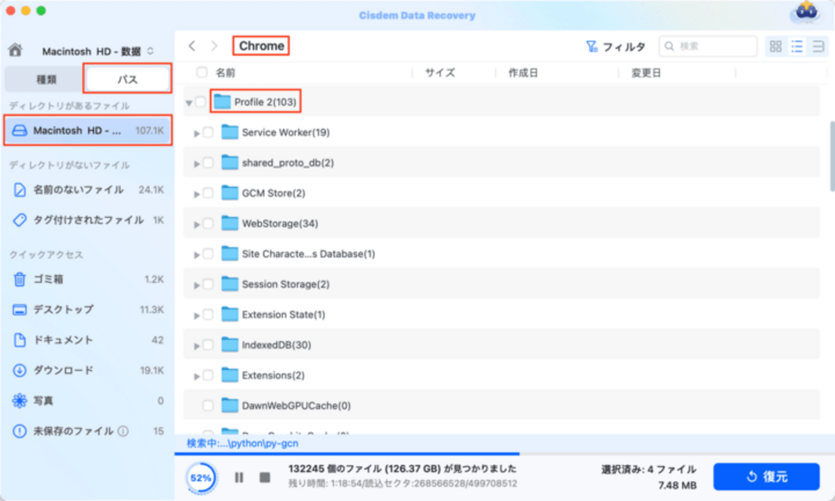
Task: Check the WebStorage(34) checkbox
Action: tap(208, 224)
